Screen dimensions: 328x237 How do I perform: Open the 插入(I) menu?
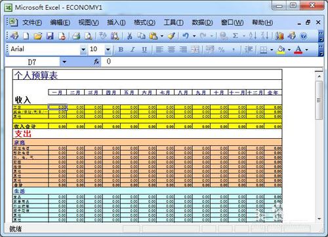116,22
